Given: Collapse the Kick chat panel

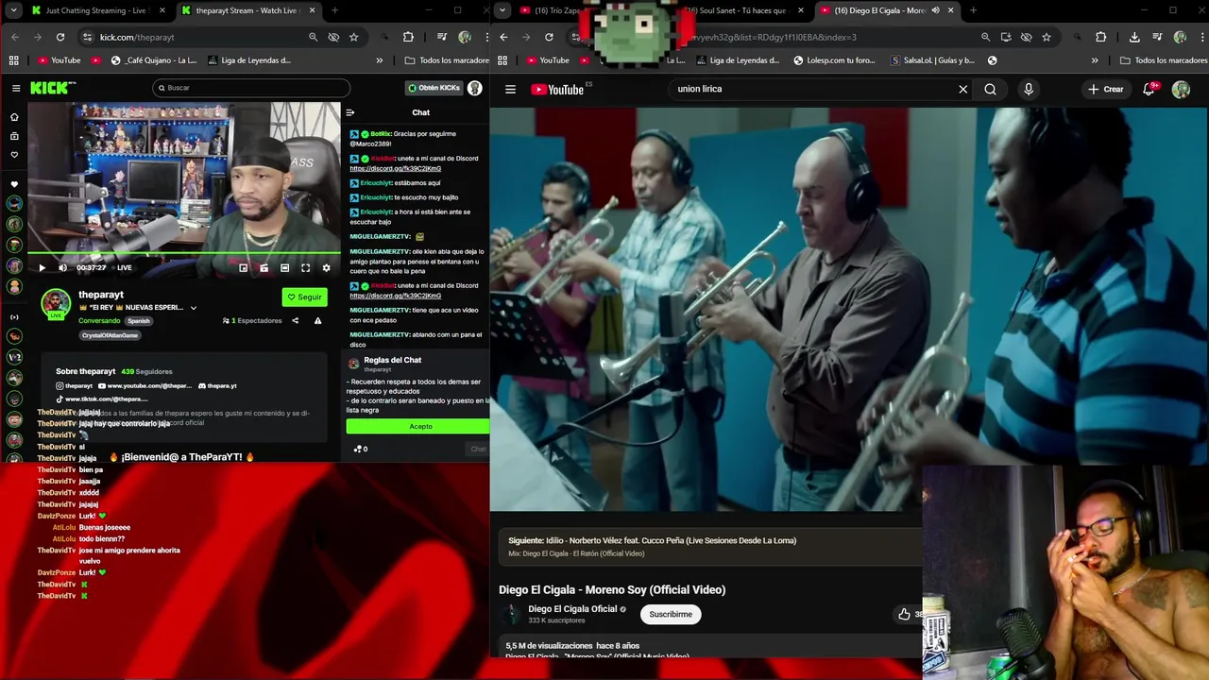Looking at the screenshot, I should coord(350,112).
